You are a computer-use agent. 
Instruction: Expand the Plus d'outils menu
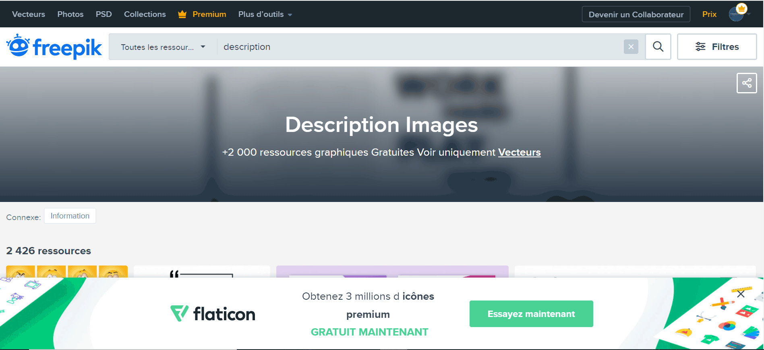(x=265, y=14)
